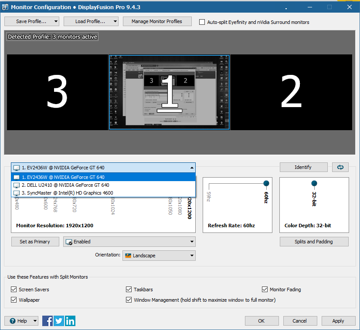Toggle the Monitor Fading checkbox

point(265,290)
